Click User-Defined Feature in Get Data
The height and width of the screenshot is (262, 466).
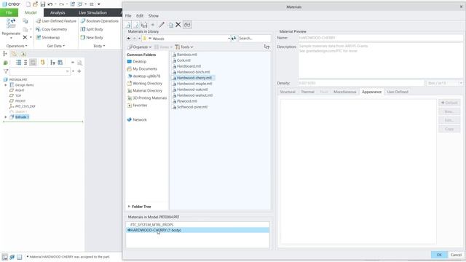coord(56,21)
